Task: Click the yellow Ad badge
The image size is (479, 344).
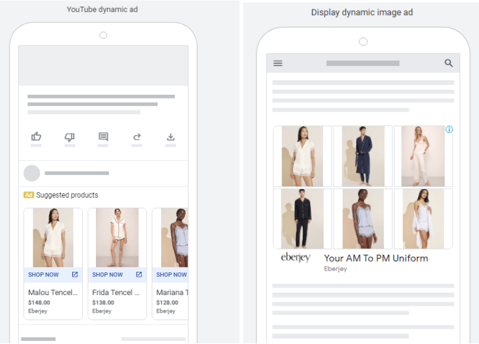Action: click(29, 195)
